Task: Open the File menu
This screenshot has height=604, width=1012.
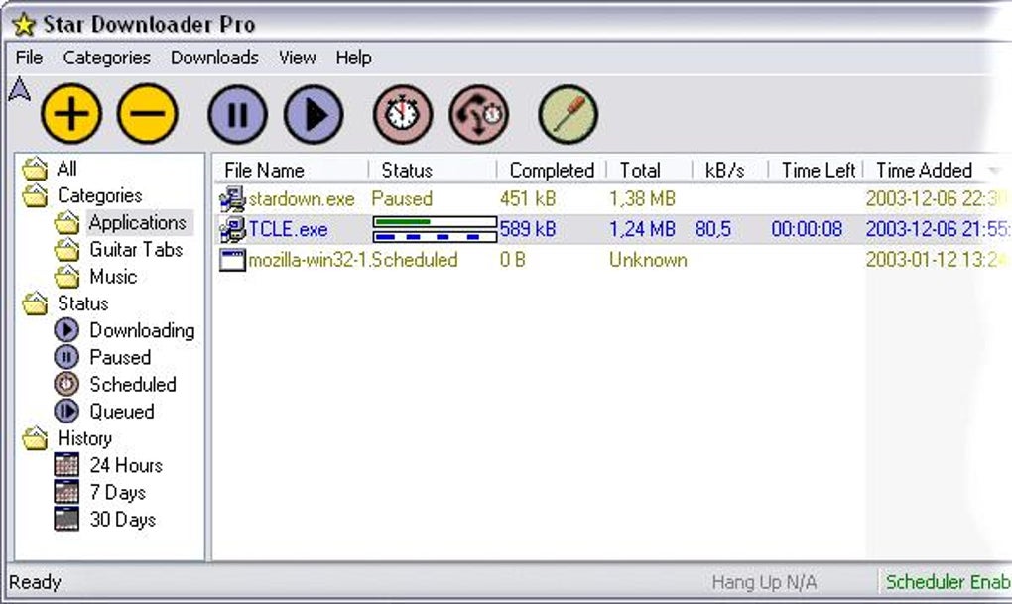Action: pyautogui.click(x=29, y=58)
